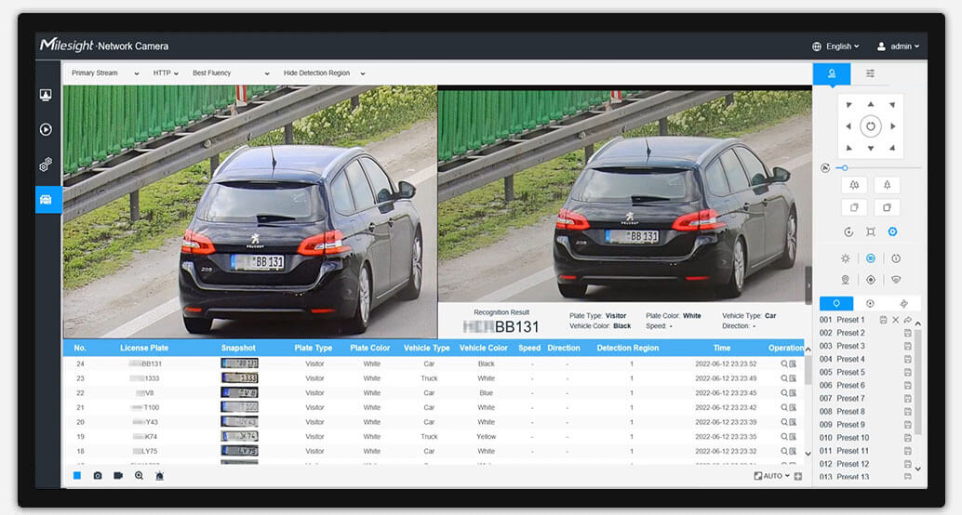Expand the Best Fluency dropdown

230,73
